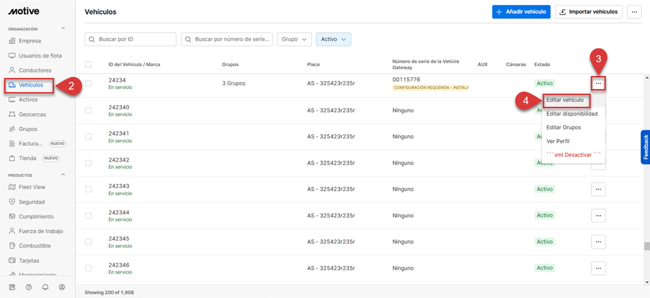Image resolution: width=650 pixels, height=298 pixels.
Task: Select checkbox for vehicle 242346
Action: coord(89,268)
